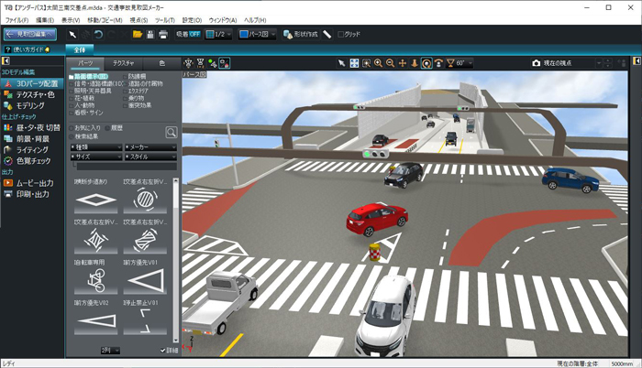Toggle the グリッド checkbox
This screenshot has height=368, width=642.
point(342,35)
